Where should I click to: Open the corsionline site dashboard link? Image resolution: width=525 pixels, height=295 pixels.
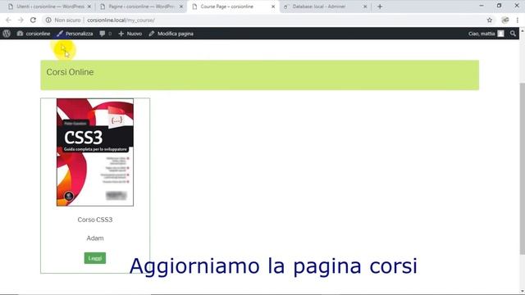34,34
